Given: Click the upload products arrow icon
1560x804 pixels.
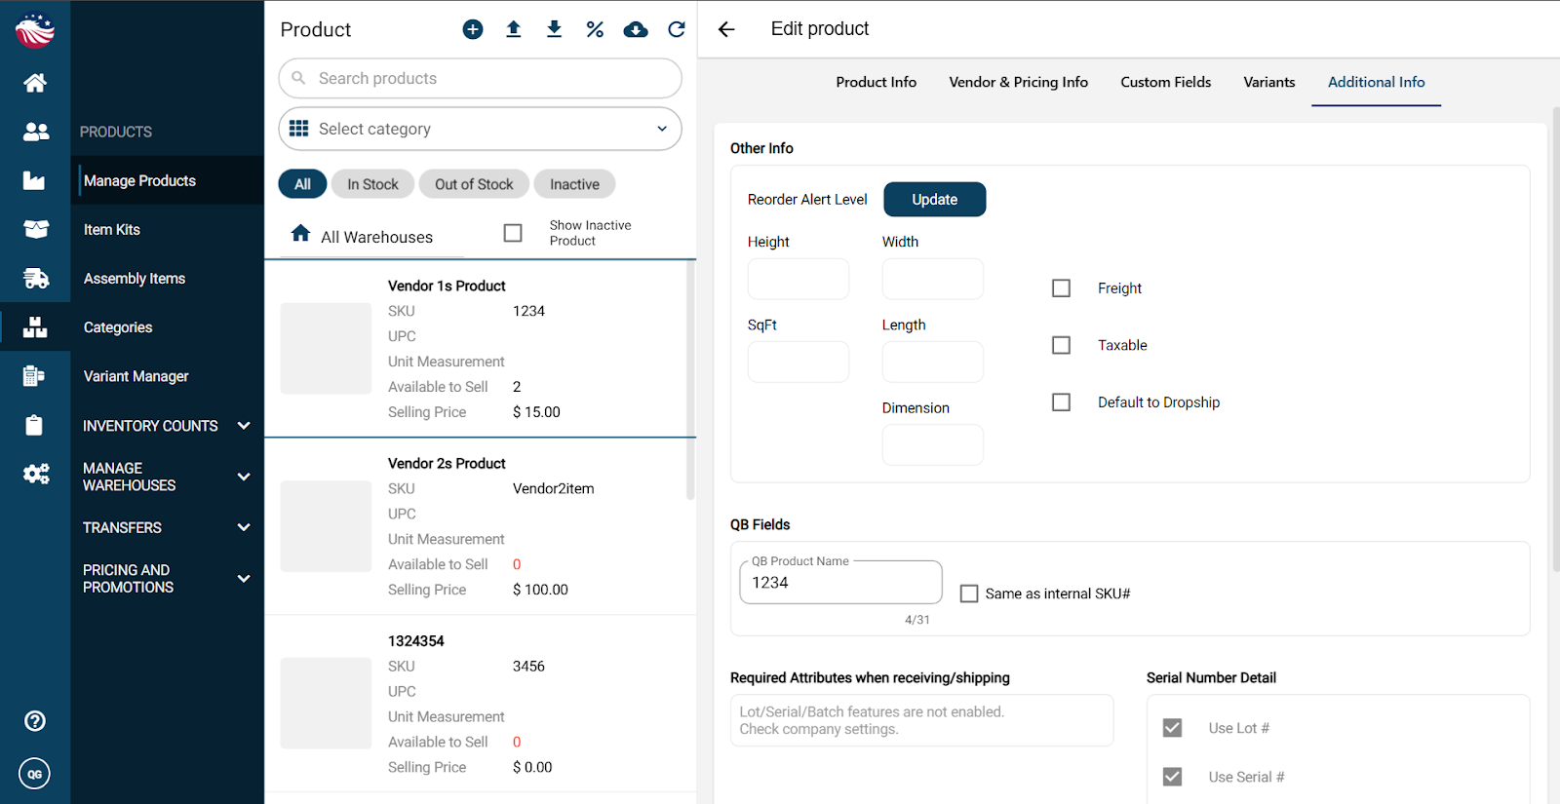Looking at the screenshot, I should coord(514,29).
